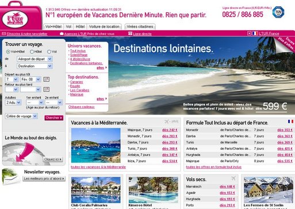Open the Chèques cadeaux link
Viewport: 295px width, 209px height.
coord(82,107)
